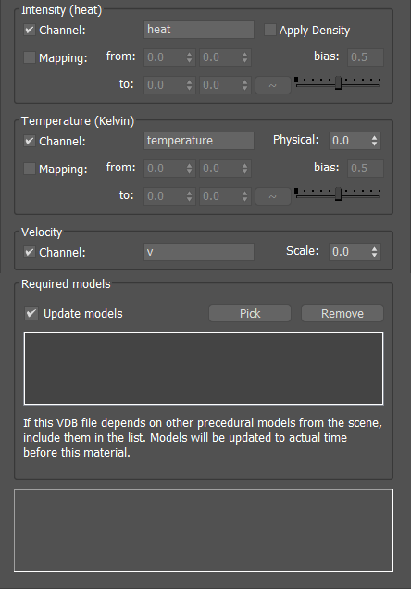Disable the Velocity Channel checkbox
Image resolution: width=411 pixels, height=589 pixels.
pyautogui.click(x=30, y=252)
